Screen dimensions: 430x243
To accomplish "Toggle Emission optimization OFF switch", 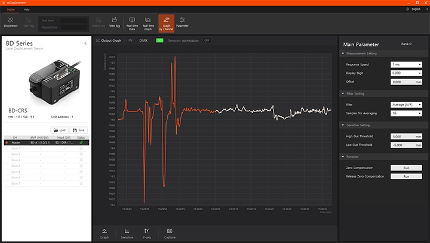I will 207,40.
